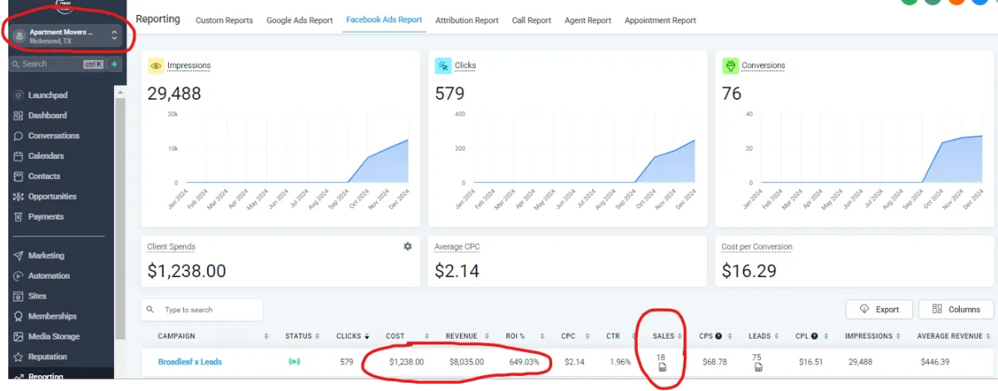Open the Attribution Report tab
The width and height of the screenshot is (998, 391).
[467, 20]
